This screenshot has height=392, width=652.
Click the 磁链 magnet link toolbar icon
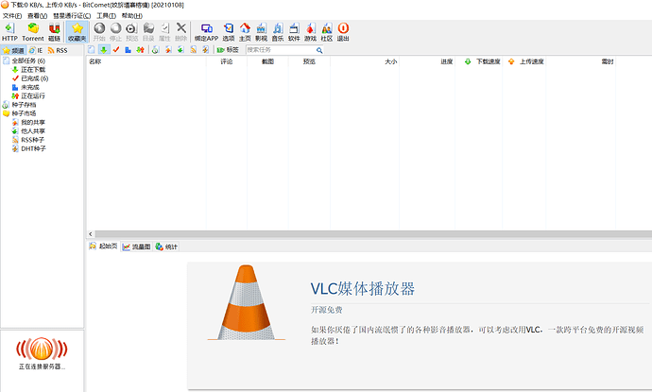pos(54,32)
